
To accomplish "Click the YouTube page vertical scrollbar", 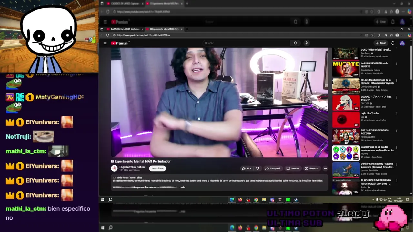I will point(411,63).
